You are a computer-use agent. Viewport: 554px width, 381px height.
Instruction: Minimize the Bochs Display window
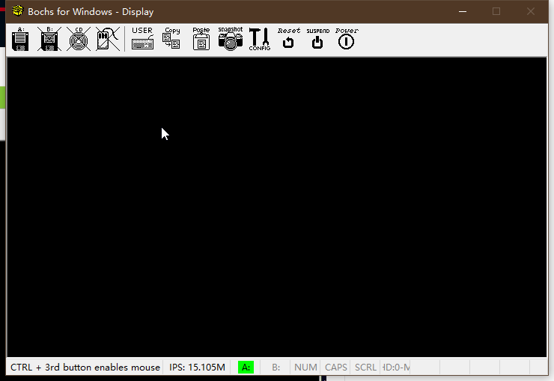[x=463, y=11]
